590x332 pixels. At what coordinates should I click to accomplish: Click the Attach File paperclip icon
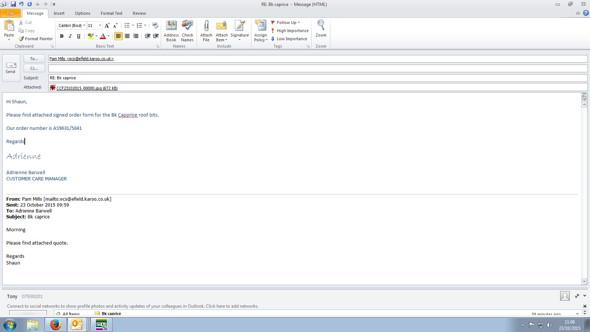pos(206,26)
